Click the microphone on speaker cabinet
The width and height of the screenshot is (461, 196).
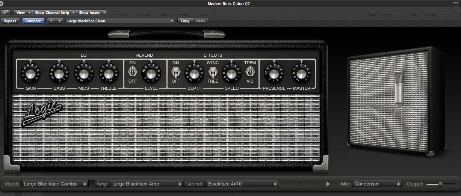[x=398, y=89]
